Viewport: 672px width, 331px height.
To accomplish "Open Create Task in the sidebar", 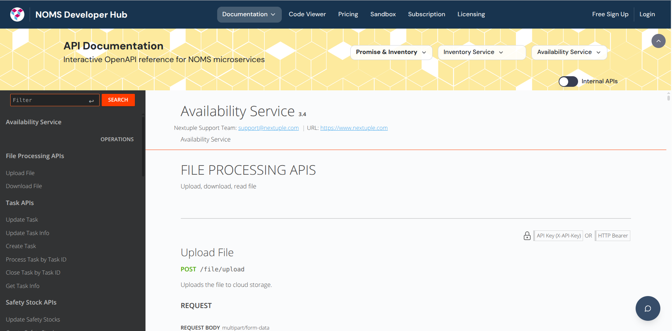I will 21,246.
